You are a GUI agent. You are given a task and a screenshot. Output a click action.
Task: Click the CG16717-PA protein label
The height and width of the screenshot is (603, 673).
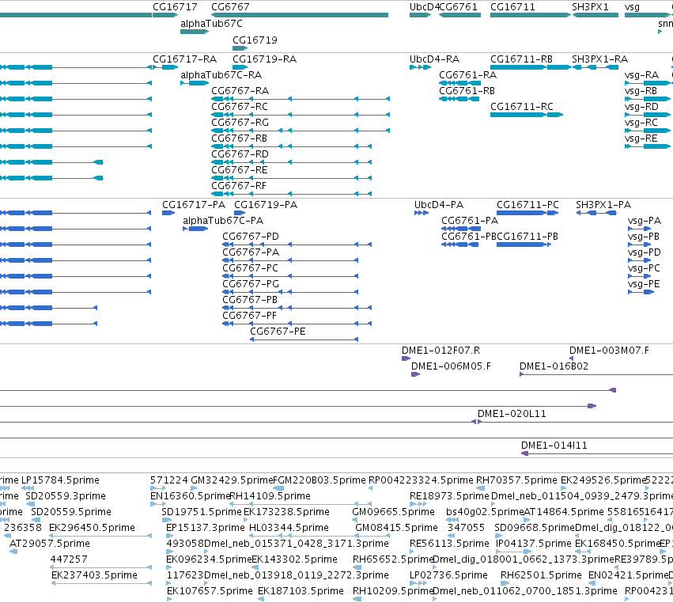tap(194, 205)
